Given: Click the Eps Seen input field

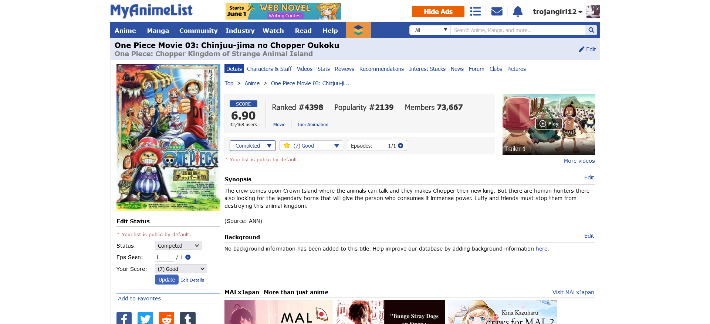Looking at the screenshot, I should (164, 257).
